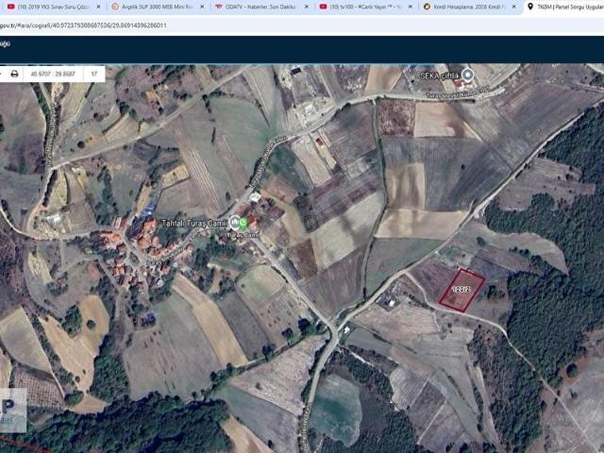
Task: Switch to the Kredi Hesaplama tab
Action: 470,7
